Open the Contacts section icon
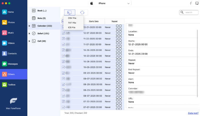This screenshot has width=200, height=116. pos(4,53)
